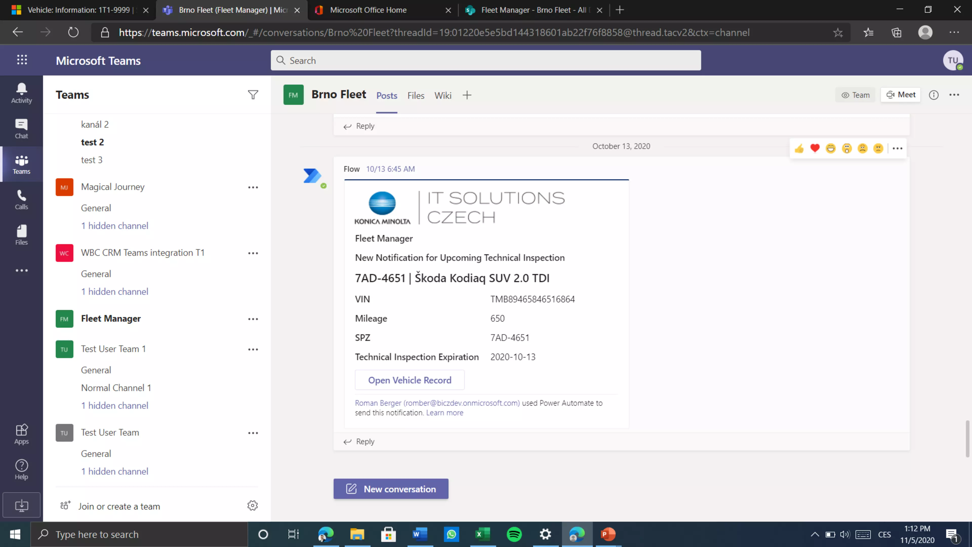Open the Apps store in the sidebar

click(x=22, y=434)
